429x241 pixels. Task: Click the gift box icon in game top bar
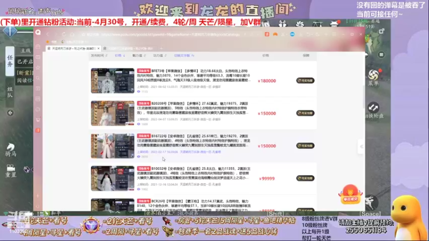(x=283, y=24)
